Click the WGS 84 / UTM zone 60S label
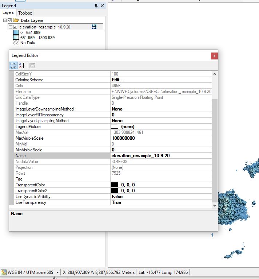The image size is (259, 279). pyautogui.click(x=30, y=272)
